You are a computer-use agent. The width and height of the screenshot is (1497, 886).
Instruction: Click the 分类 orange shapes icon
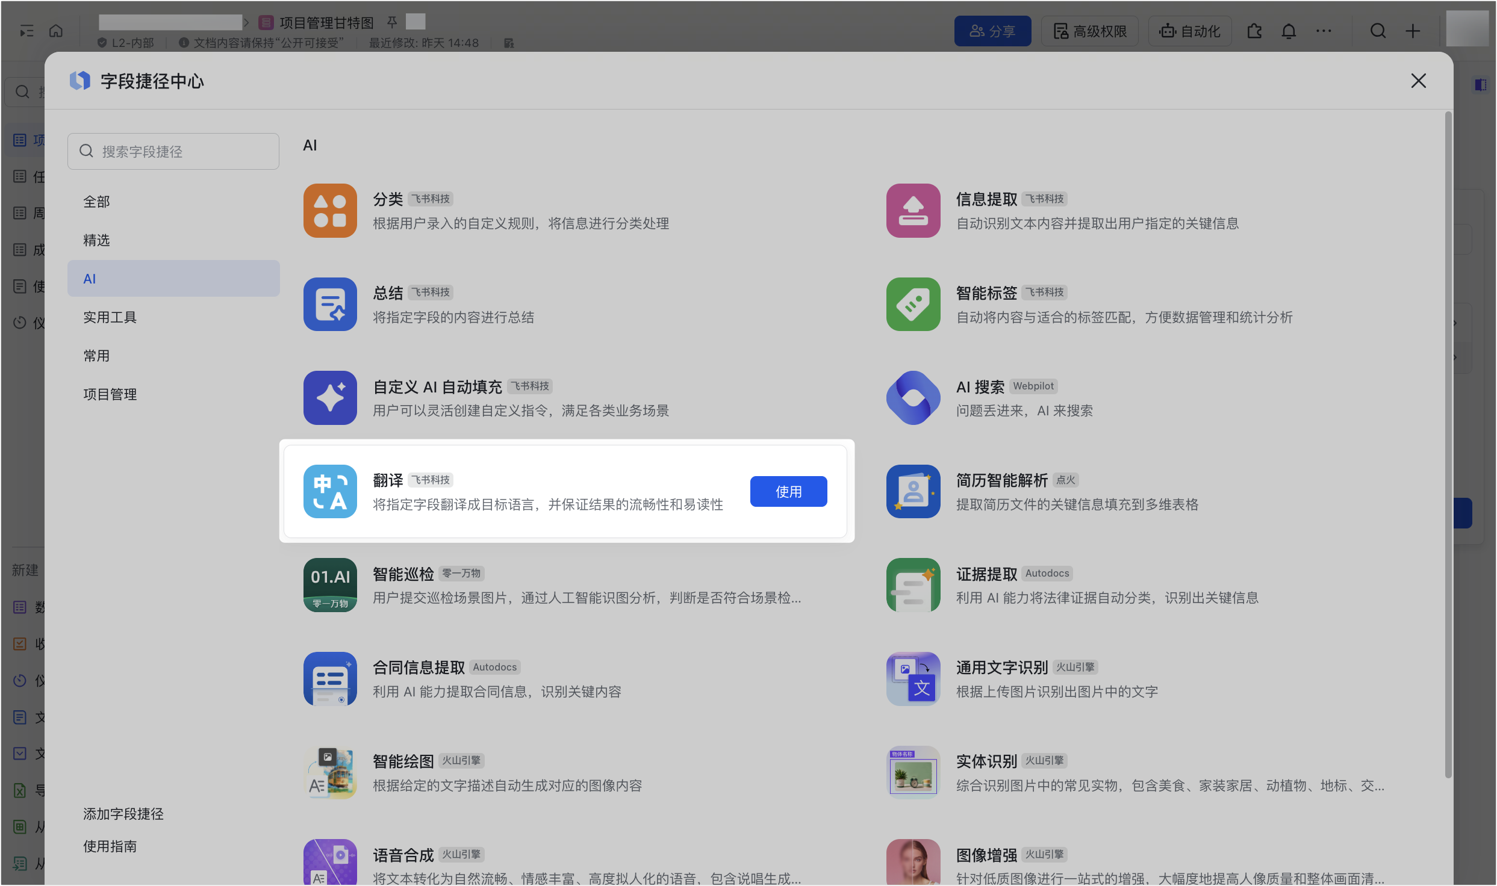(330, 211)
